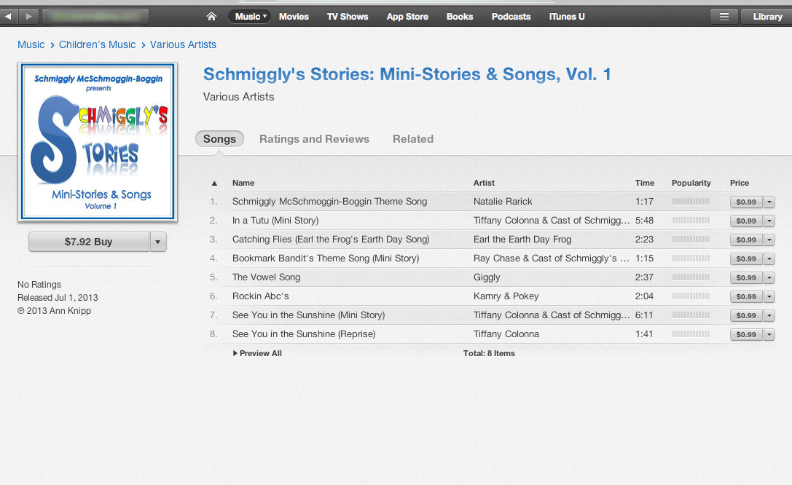Open the iTunes U section
The height and width of the screenshot is (485, 792).
pyautogui.click(x=567, y=17)
